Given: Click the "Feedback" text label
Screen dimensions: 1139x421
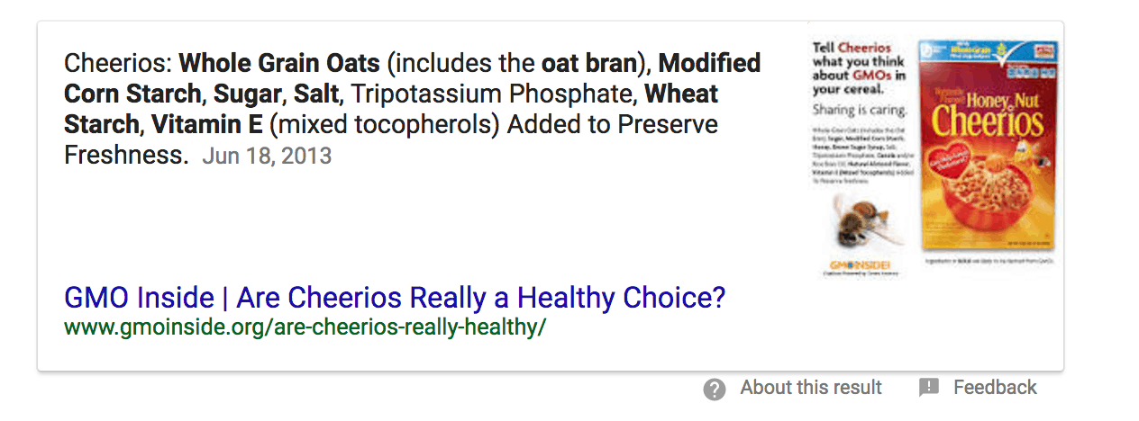Looking at the screenshot, I should coord(995,388).
